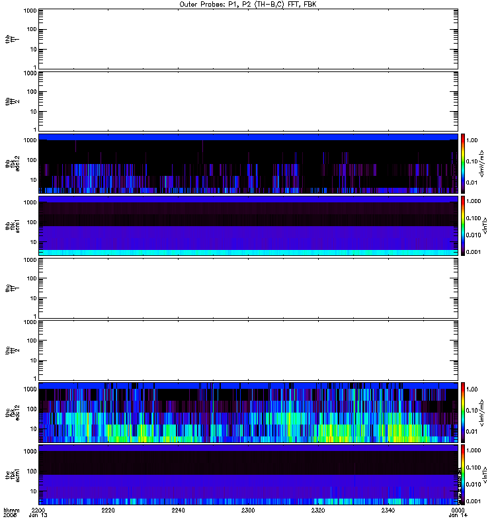The height and width of the screenshot is (529, 496).
Task: Select the empty 'thb fff 2' plot panel
Action: (x=248, y=102)
